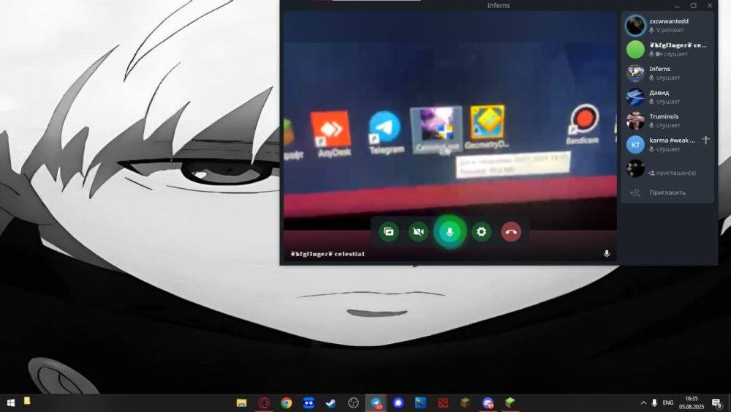
Task: Toggle the camera in the call controls
Action: (418, 232)
